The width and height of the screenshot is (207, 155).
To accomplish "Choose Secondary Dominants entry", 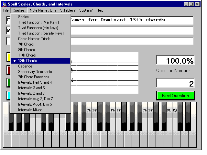I will [x=41, y=72].
